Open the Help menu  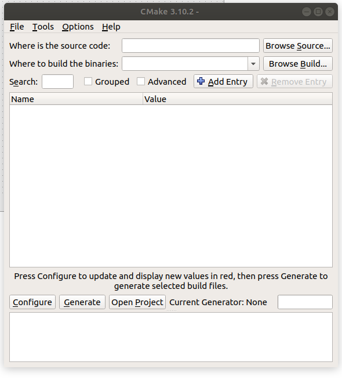[111, 27]
